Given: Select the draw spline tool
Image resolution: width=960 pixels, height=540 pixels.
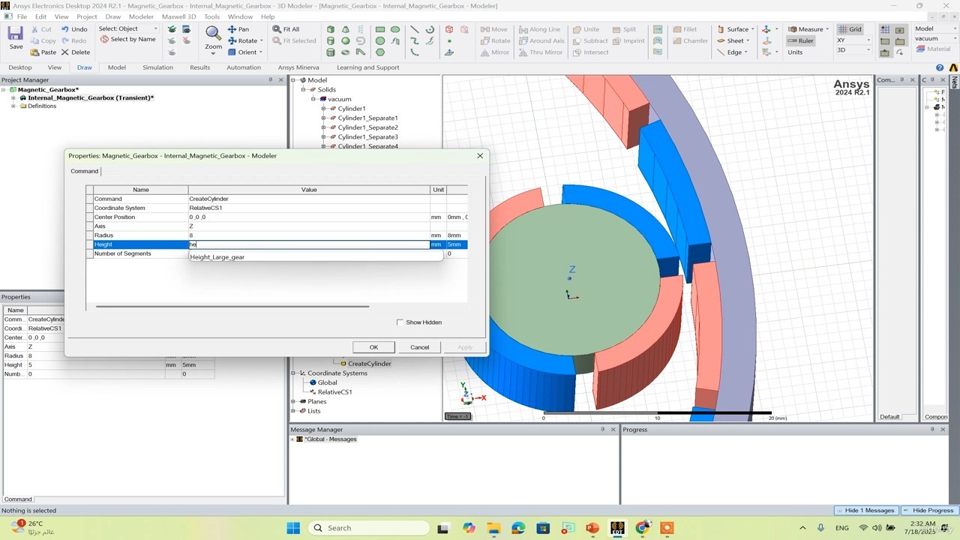Looking at the screenshot, I should pyautogui.click(x=415, y=41).
